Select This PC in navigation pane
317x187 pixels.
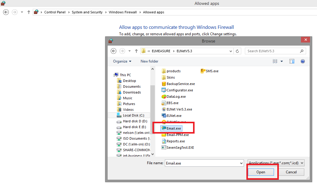125,75
